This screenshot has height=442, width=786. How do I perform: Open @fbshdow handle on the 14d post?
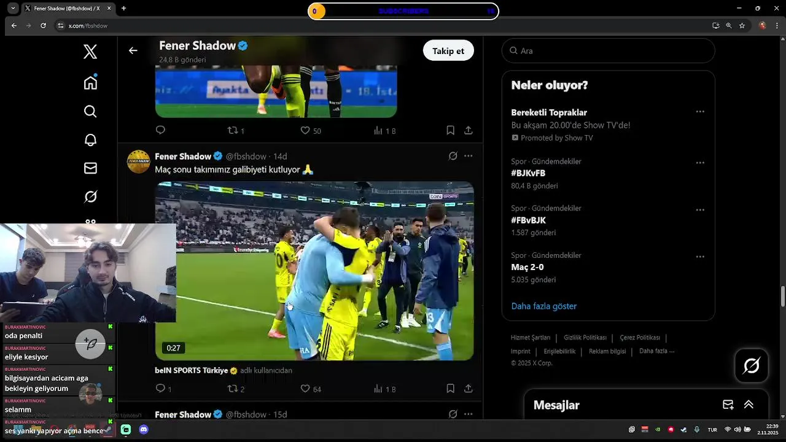(246, 156)
